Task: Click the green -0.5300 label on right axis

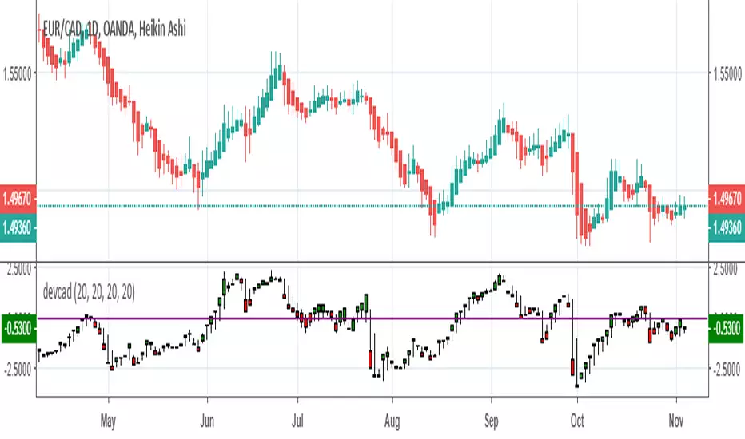Action: point(727,326)
